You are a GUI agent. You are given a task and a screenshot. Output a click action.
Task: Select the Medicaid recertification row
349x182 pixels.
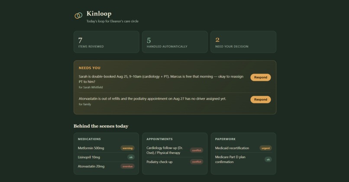tap(243, 148)
